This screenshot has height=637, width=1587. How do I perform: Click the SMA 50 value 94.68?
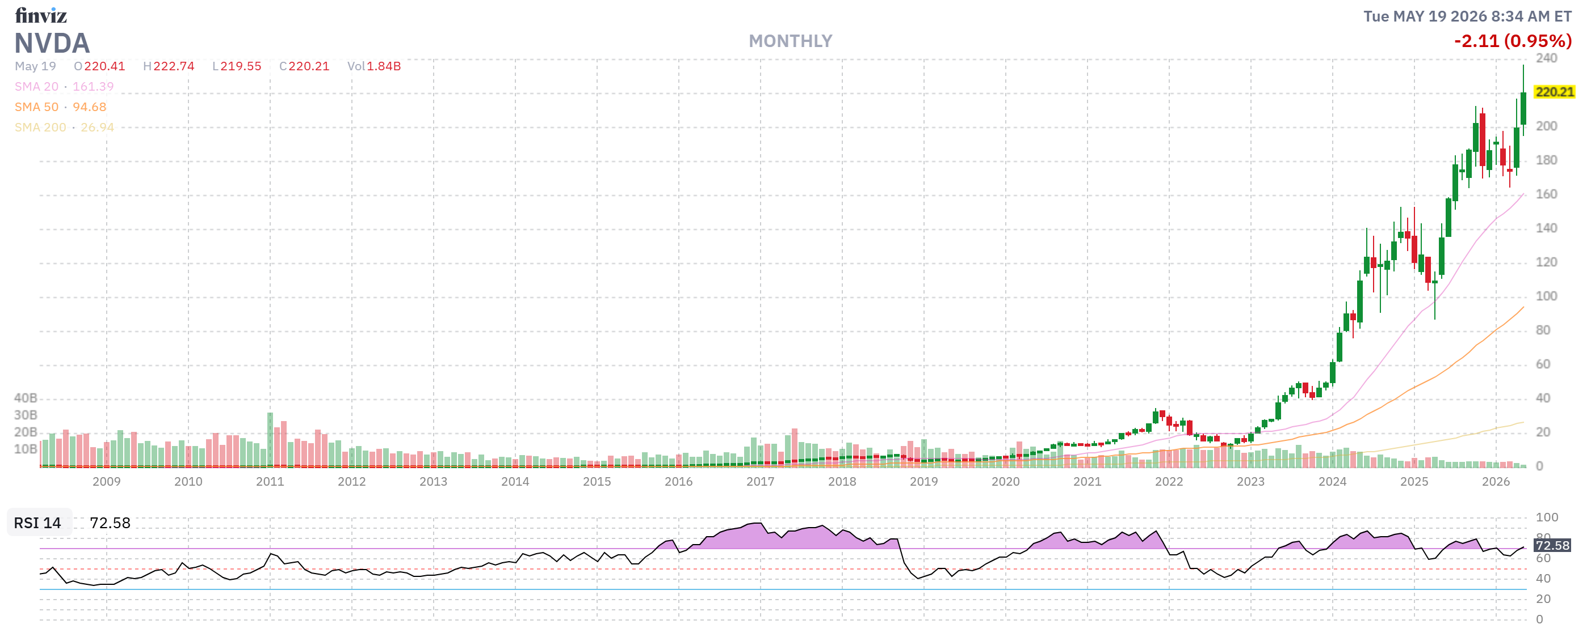tap(89, 107)
